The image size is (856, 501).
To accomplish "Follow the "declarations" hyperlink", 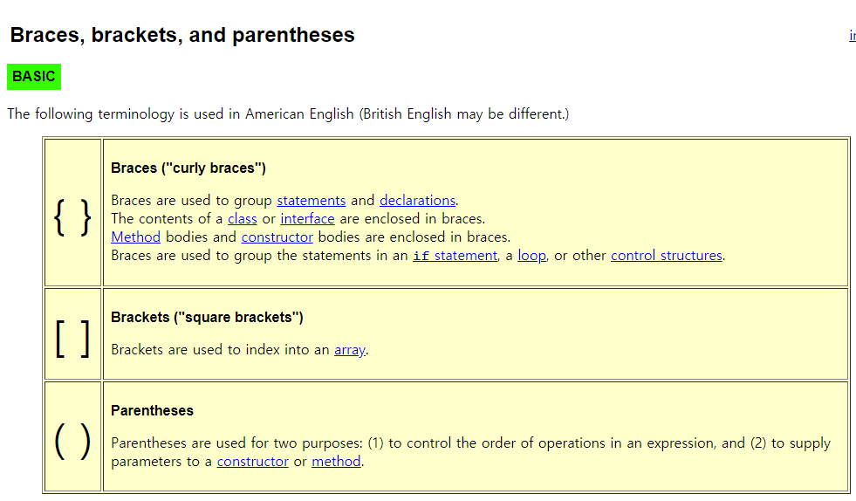I will [417, 201].
